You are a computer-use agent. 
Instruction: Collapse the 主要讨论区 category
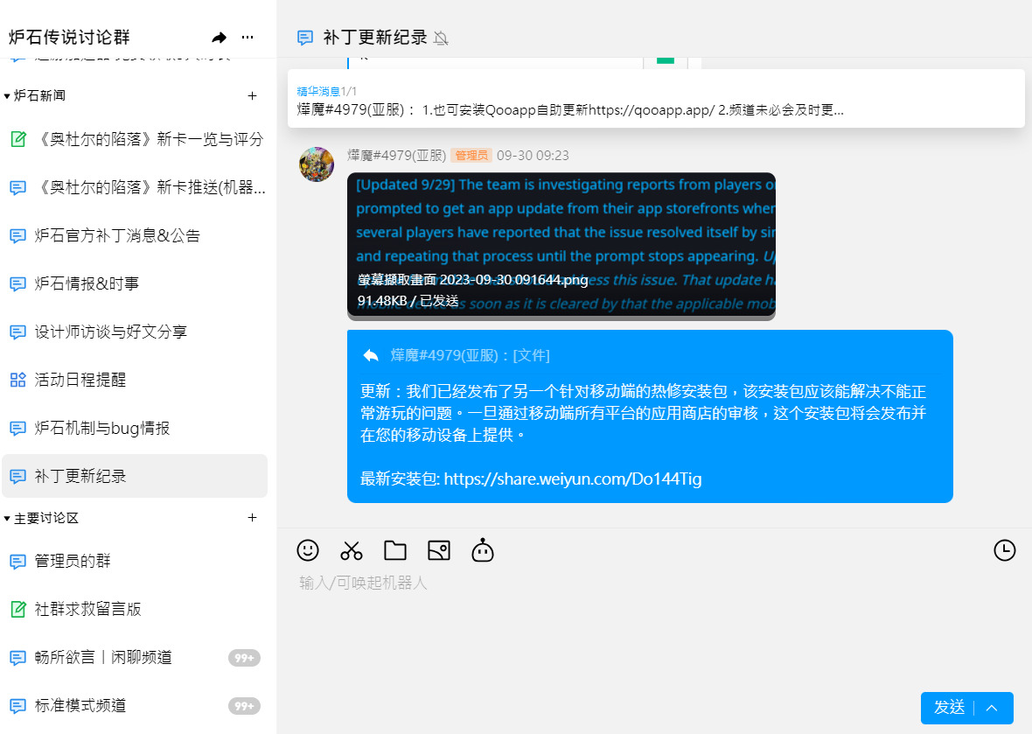pyautogui.click(x=7, y=519)
